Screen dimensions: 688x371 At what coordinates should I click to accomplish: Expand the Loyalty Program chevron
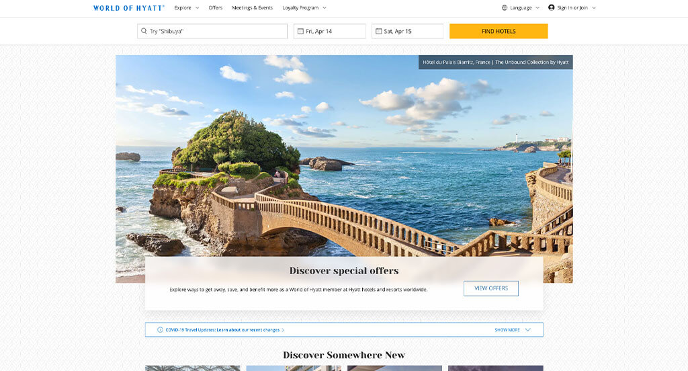325,8
